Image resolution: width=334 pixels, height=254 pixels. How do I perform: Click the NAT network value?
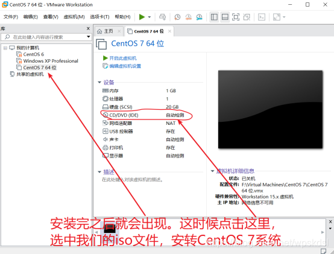click(x=171, y=123)
